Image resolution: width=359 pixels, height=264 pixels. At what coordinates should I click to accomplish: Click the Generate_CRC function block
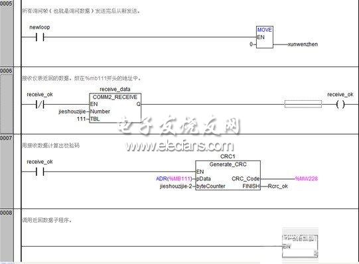tap(228, 175)
